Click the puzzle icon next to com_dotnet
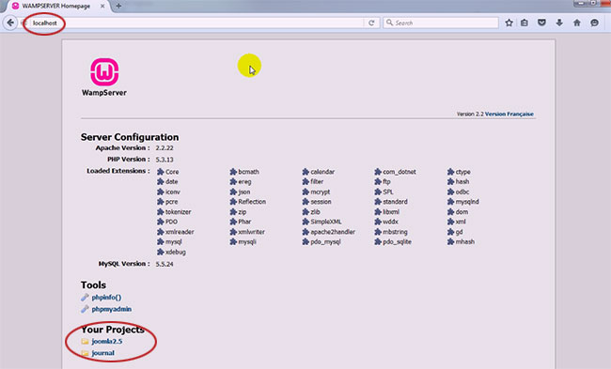 point(378,172)
